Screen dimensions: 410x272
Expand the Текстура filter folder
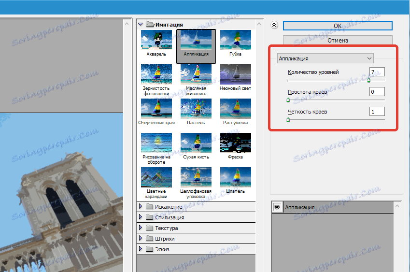pyautogui.click(x=141, y=228)
